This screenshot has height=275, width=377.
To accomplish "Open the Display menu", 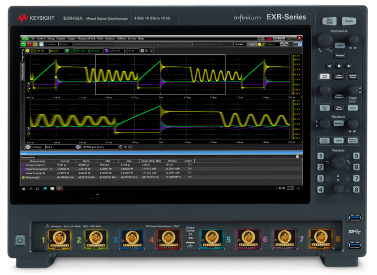I will coord(61,38).
